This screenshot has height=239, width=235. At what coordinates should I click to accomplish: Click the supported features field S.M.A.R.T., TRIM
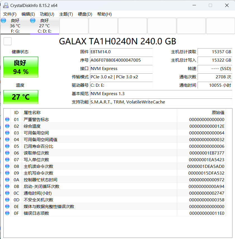click(x=161, y=102)
